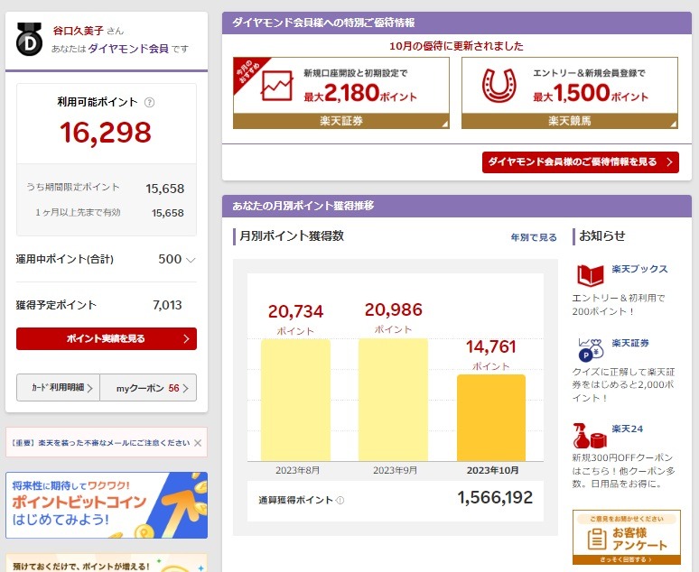Click the 20,734 ポイント label
Image resolution: width=699 pixels, height=572 pixels.
pyautogui.click(x=295, y=318)
